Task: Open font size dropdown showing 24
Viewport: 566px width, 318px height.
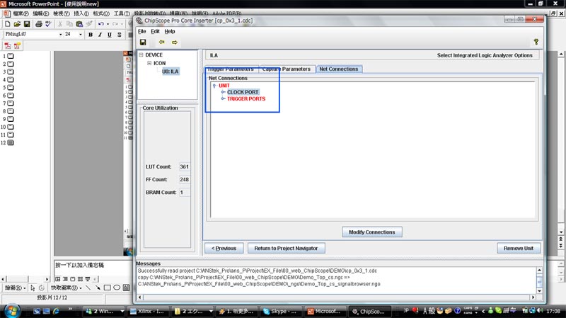Action: click(80, 34)
